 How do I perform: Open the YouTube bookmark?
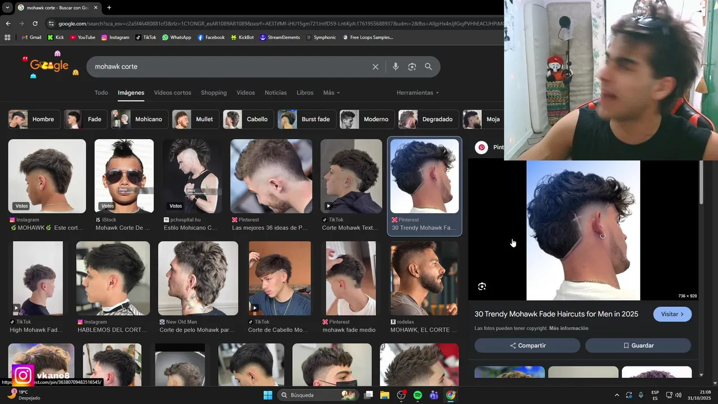pyautogui.click(x=82, y=38)
